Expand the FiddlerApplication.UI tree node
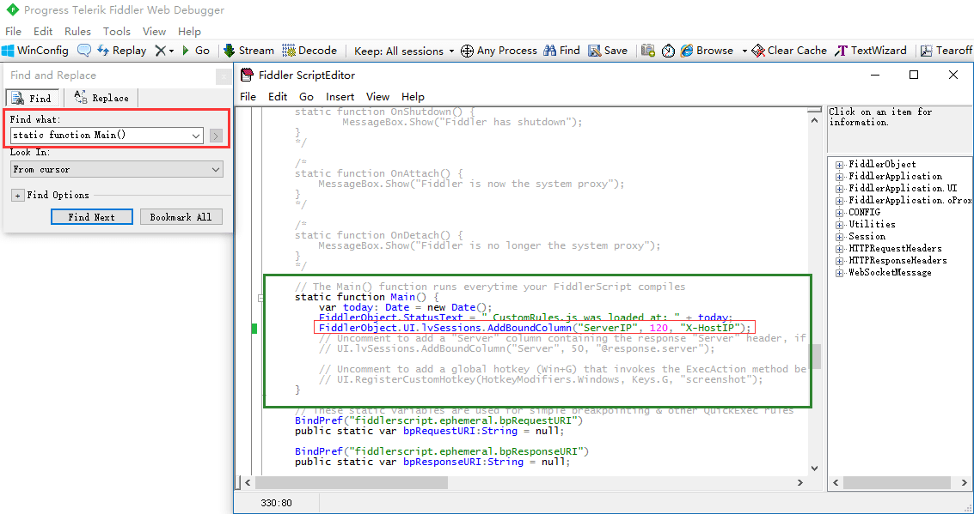Image resolution: width=974 pixels, height=514 pixels. coord(839,189)
